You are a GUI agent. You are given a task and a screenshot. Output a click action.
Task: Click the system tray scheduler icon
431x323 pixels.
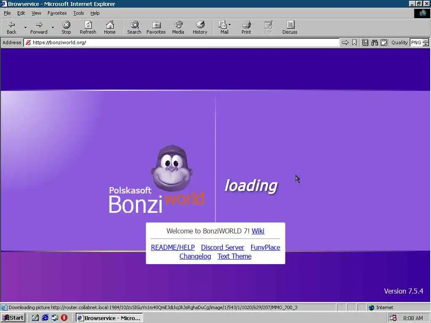(393, 318)
